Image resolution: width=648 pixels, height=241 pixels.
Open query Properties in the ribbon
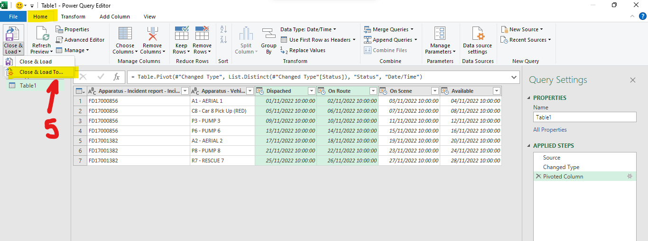(72, 29)
